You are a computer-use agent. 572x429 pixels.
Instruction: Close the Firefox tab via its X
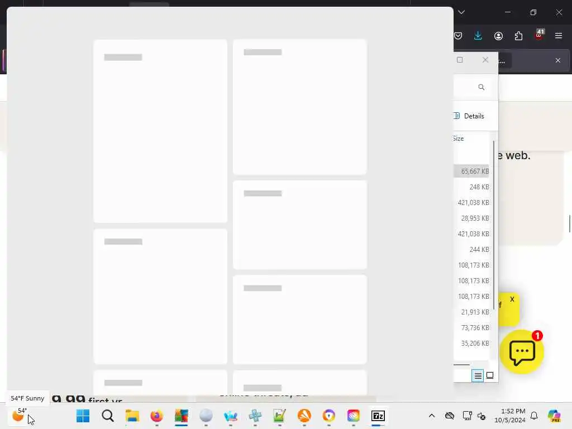pos(558,60)
